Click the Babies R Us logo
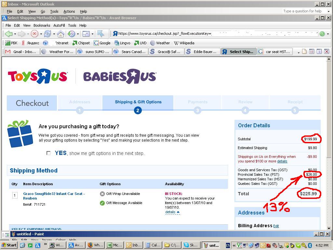This screenshot has width=333, height=250. tap(120, 76)
